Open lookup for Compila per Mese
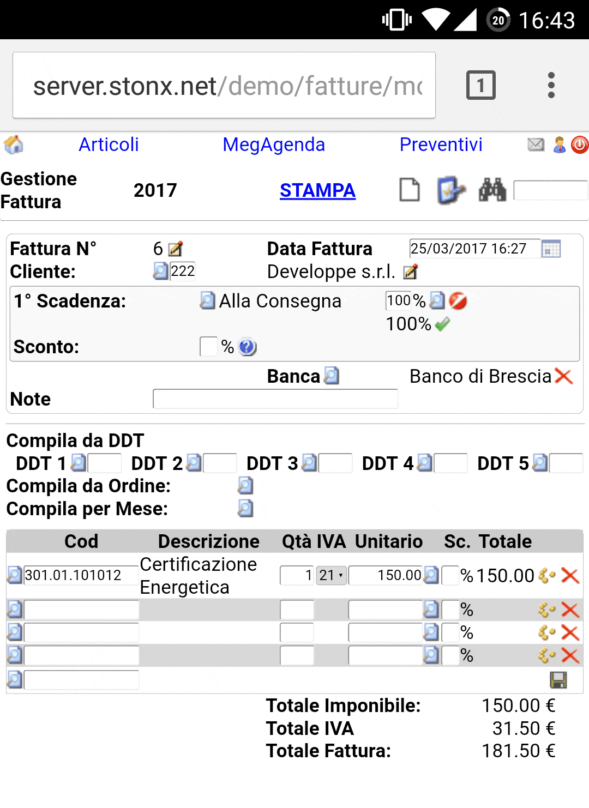 coord(245,509)
